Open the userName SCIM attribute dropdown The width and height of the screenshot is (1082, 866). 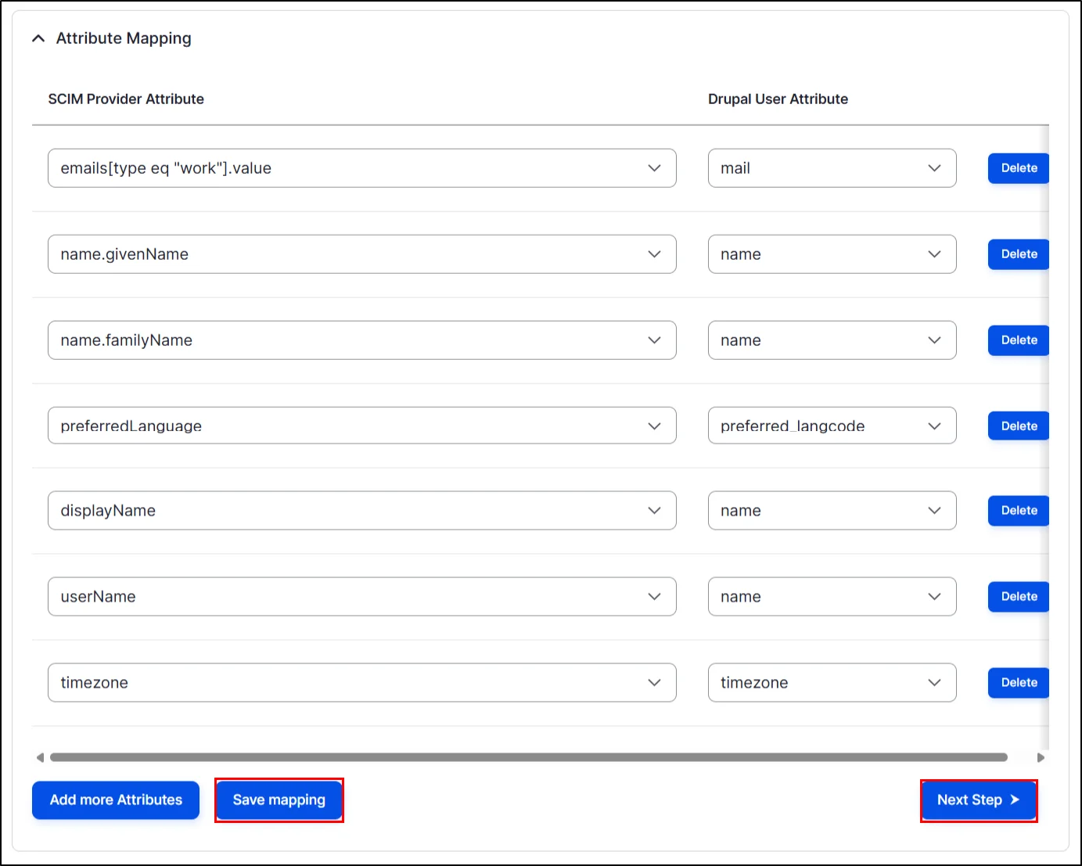click(x=361, y=597)
